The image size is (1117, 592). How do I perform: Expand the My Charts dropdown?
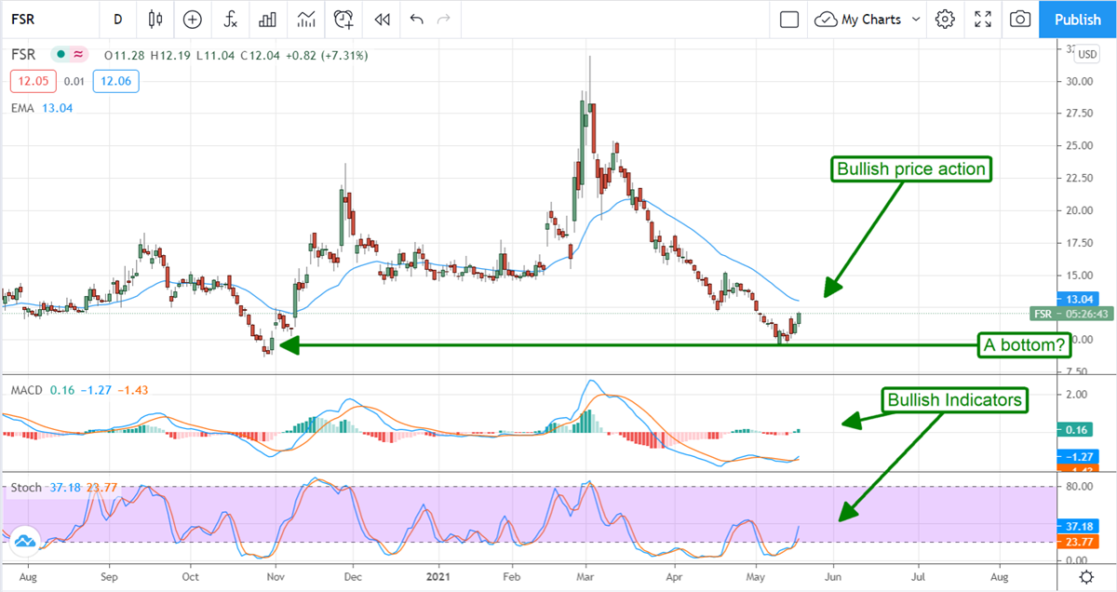867,19
